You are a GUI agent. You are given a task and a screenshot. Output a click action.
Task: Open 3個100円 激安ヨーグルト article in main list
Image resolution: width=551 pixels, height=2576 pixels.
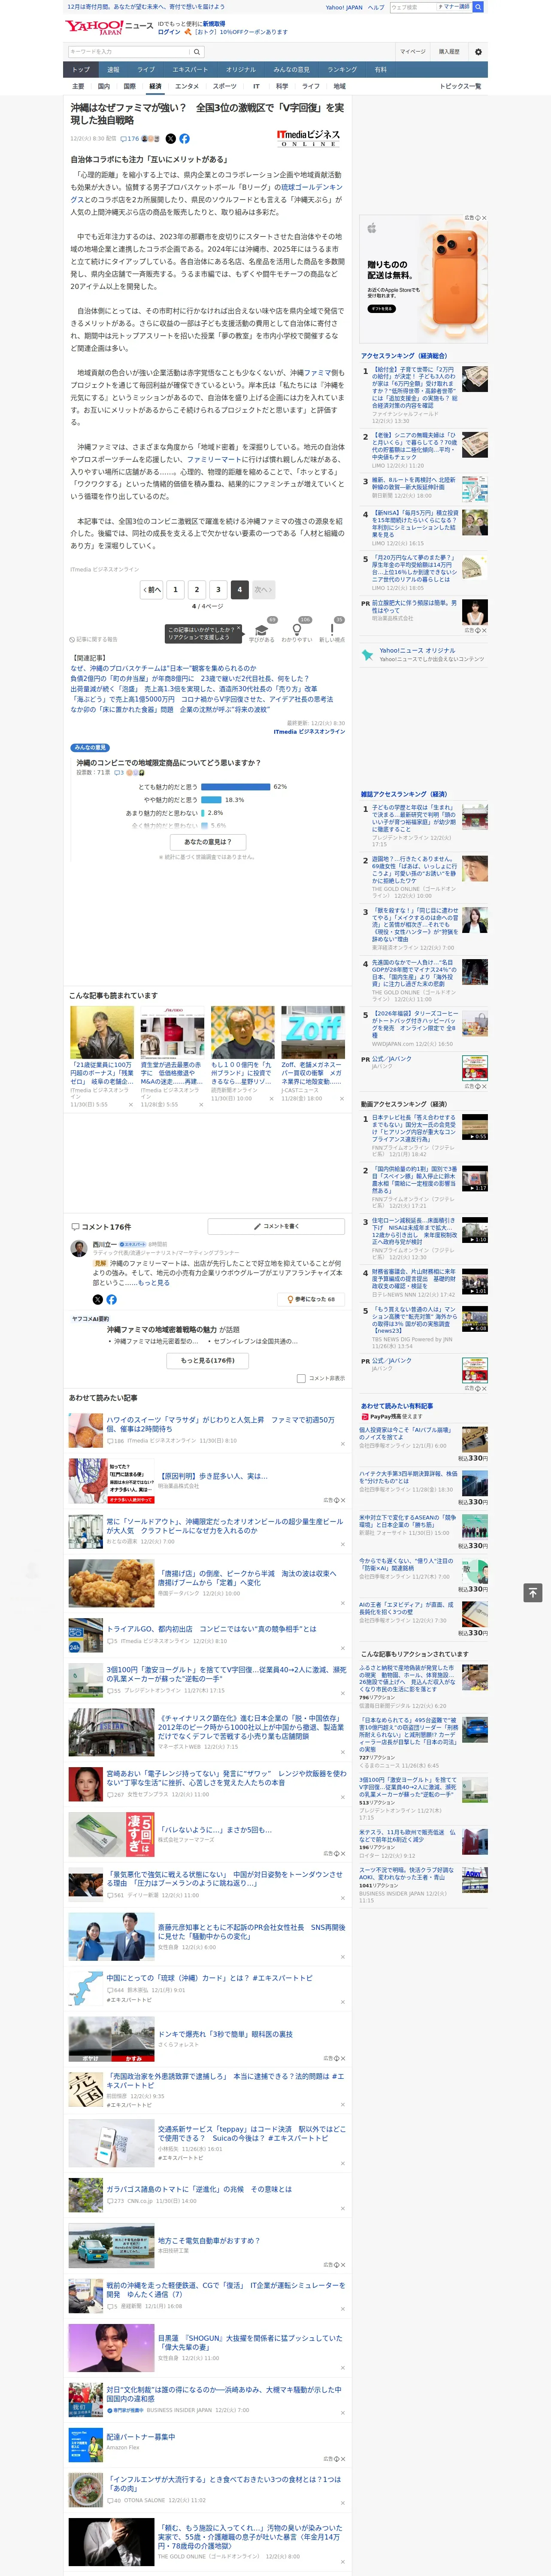(226, 1674)
